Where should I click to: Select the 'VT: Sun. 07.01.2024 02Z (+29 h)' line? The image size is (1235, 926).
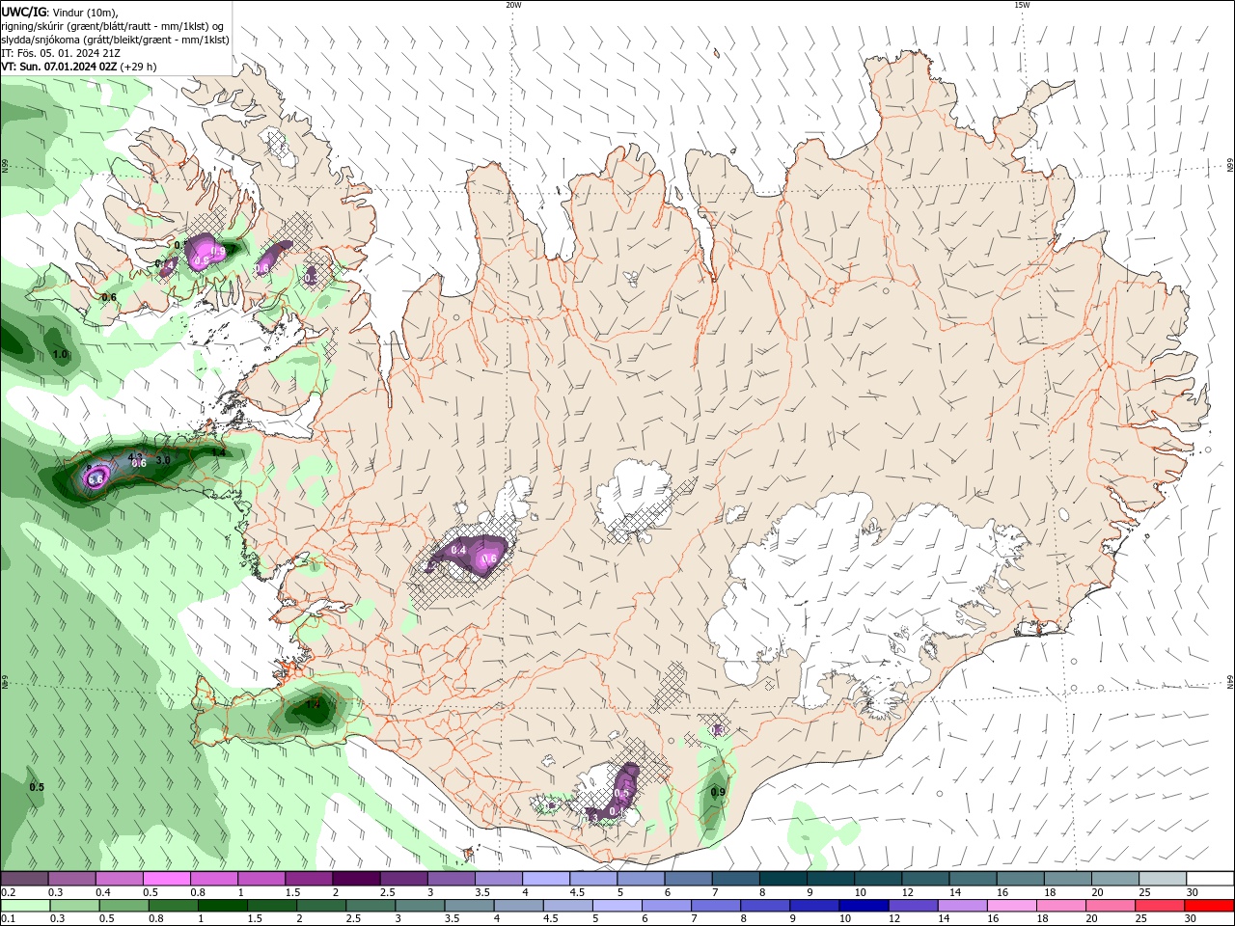click(79, 67)
